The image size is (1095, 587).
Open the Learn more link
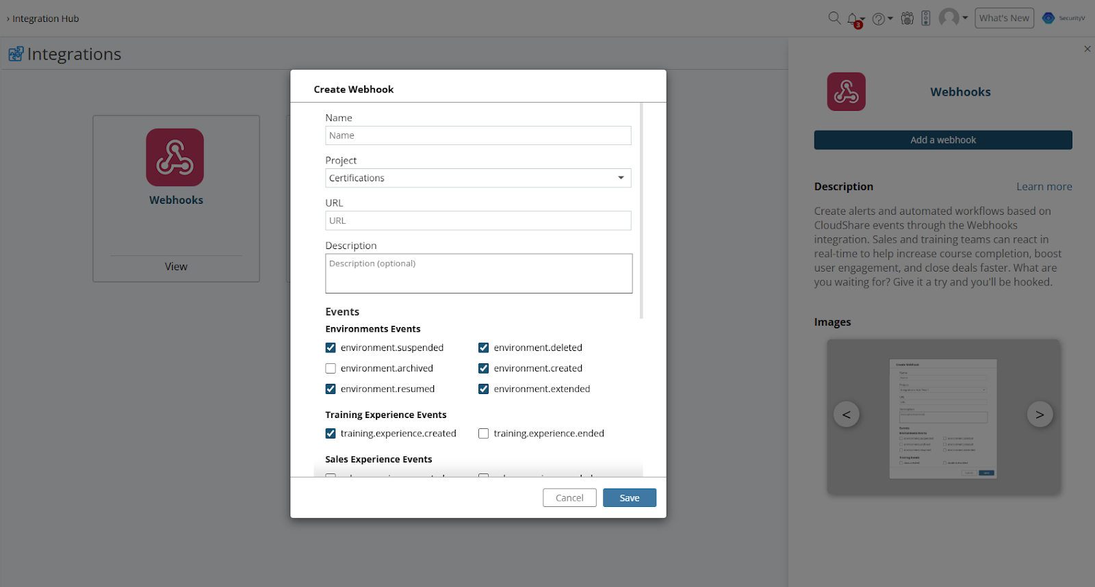pyautogui.click(x=1044, y=187)
